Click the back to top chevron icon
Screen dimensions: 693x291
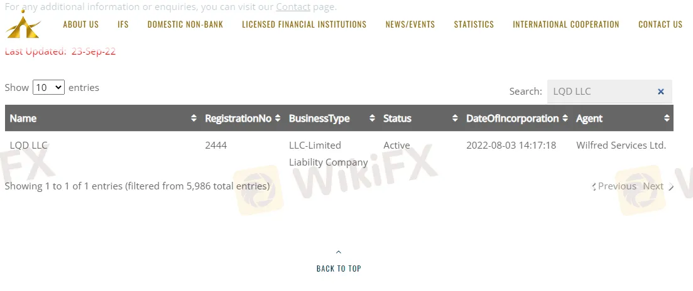tap(339, 253)
